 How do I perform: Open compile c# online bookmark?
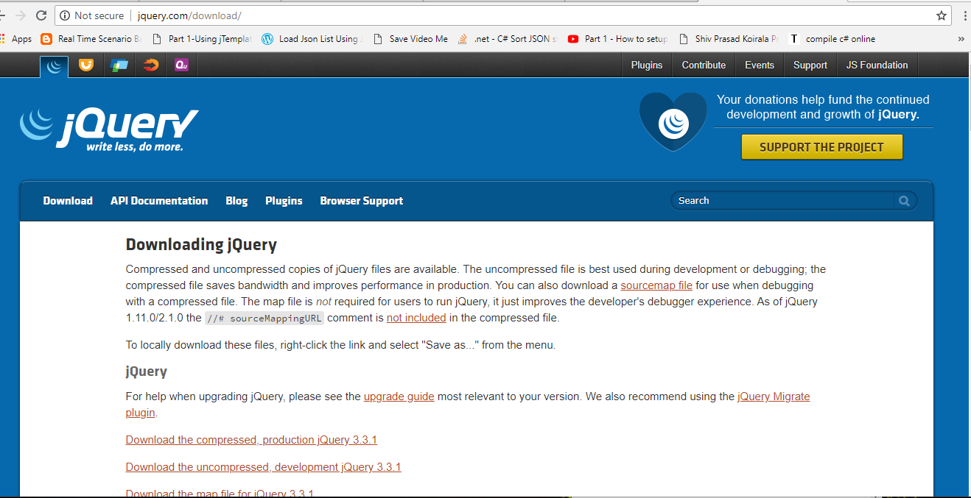click(x=832, y=39)
